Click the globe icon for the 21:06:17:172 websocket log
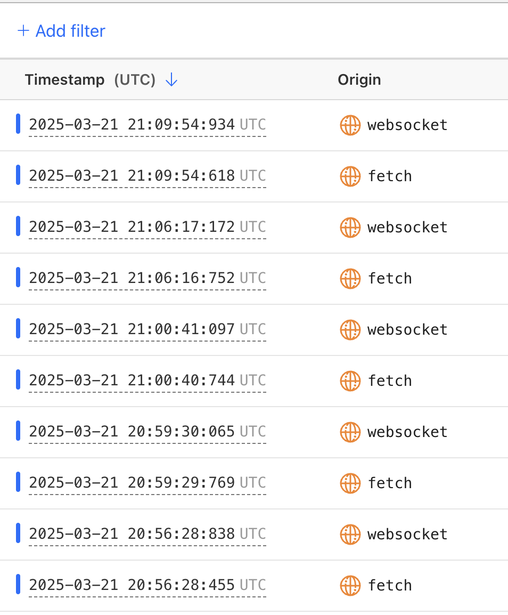 coord(350,228)
